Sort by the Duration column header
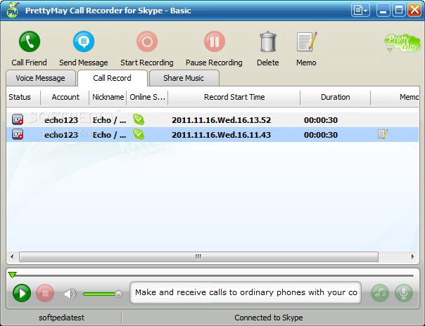The width and height of the screenshot is (425, 326). coord(335,97)
